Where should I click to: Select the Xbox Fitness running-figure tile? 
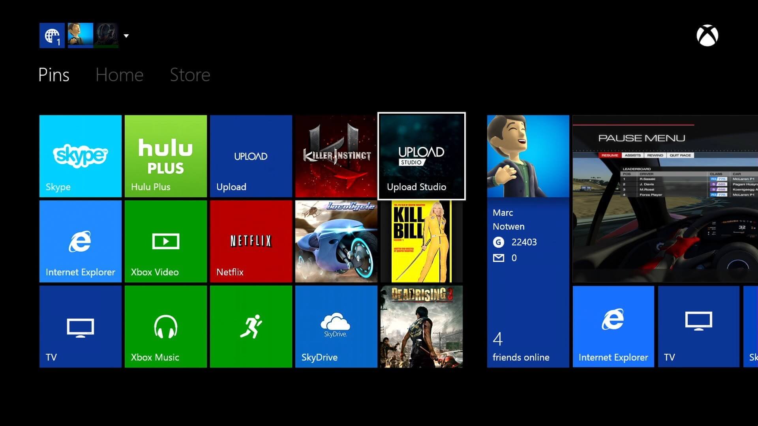tap(251, 327)
